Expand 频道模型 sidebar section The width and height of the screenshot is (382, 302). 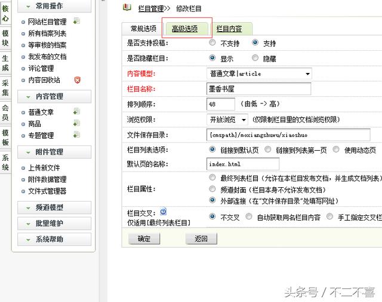[x=54, y=208]
